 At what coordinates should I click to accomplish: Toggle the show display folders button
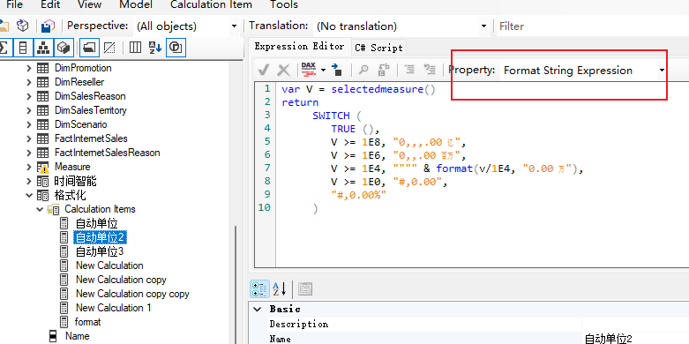90,48
